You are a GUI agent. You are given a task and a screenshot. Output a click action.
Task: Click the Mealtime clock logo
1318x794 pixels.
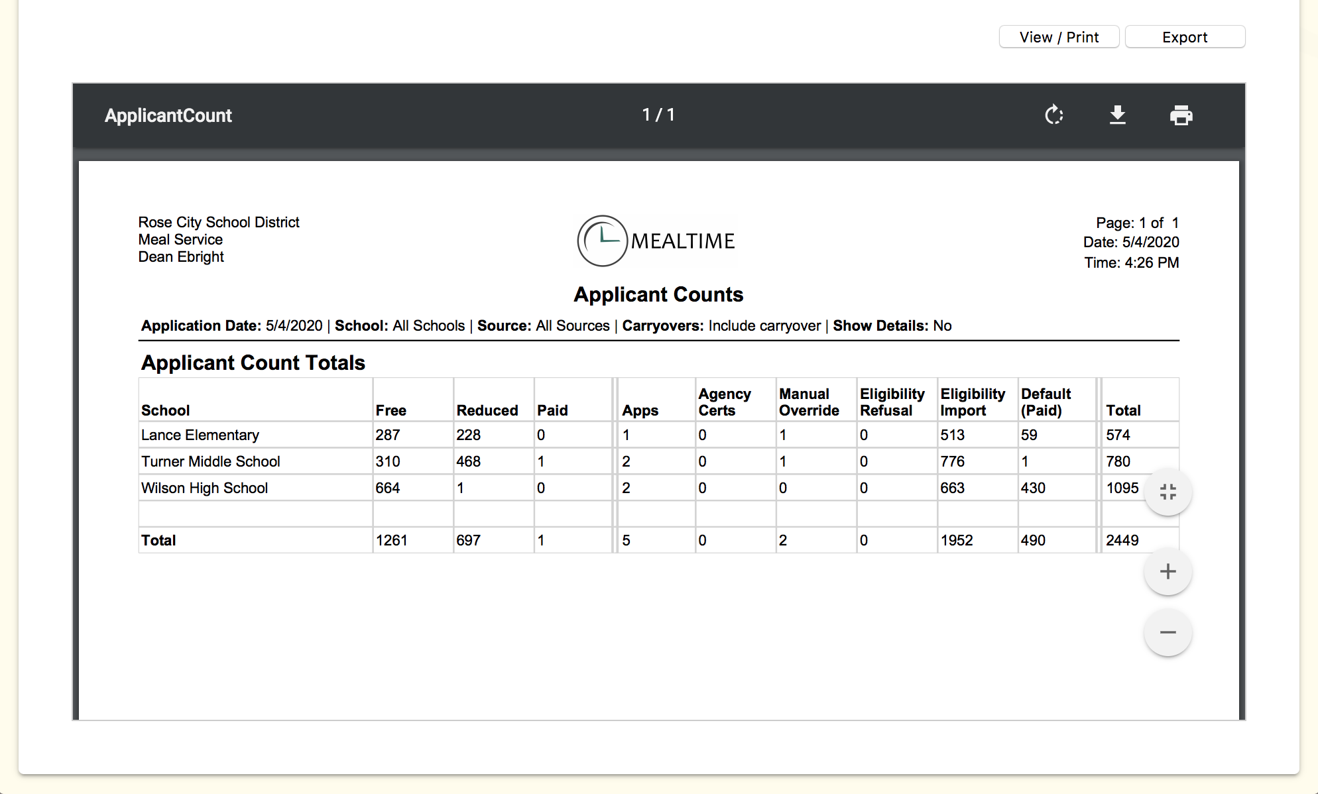(x=602, y=241)
